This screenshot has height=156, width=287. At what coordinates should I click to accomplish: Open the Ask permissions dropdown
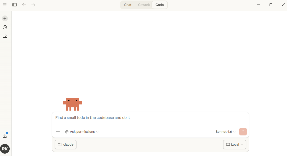point(82,131)
